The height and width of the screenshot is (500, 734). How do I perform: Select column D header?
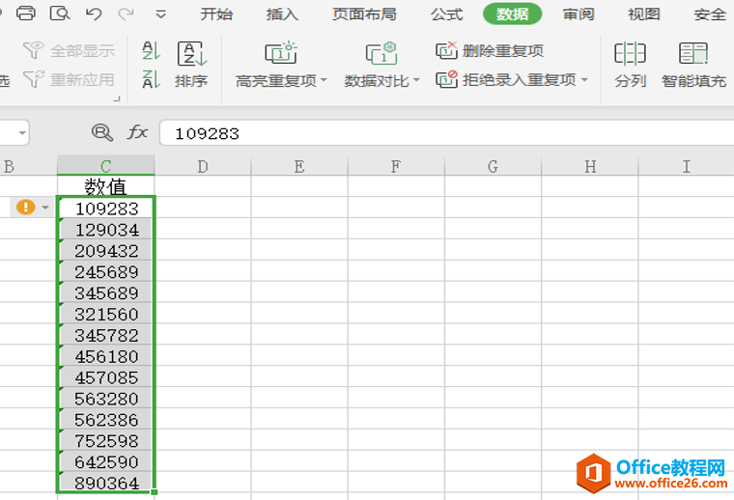click(x=203, y=166)
